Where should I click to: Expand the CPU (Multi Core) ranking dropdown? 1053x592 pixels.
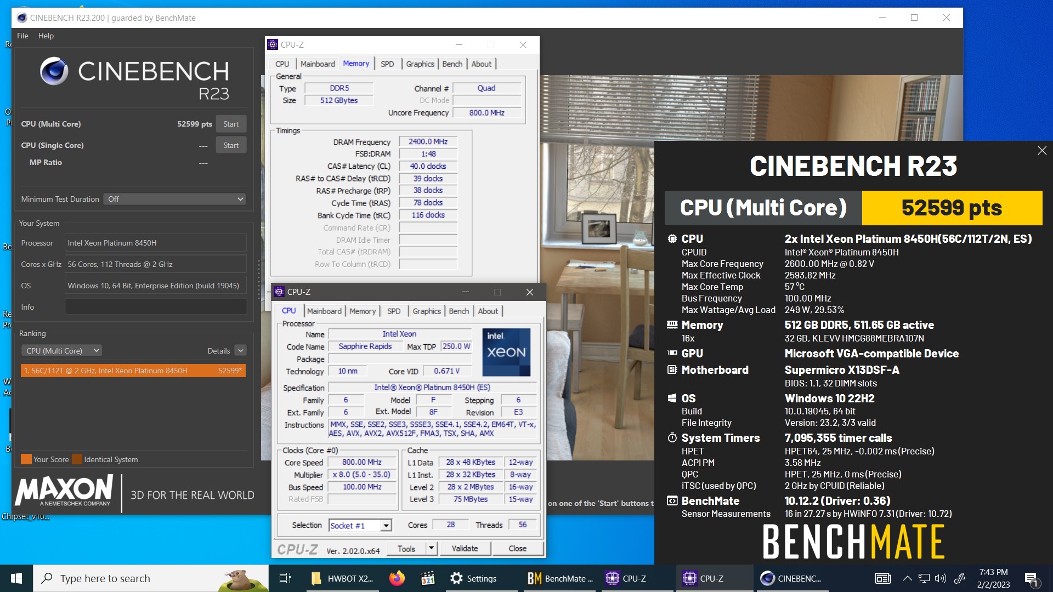(62, 351)
